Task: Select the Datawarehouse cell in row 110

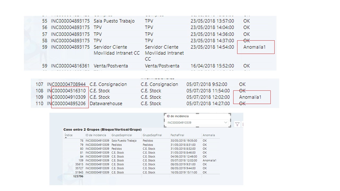Action: [106, 103]
